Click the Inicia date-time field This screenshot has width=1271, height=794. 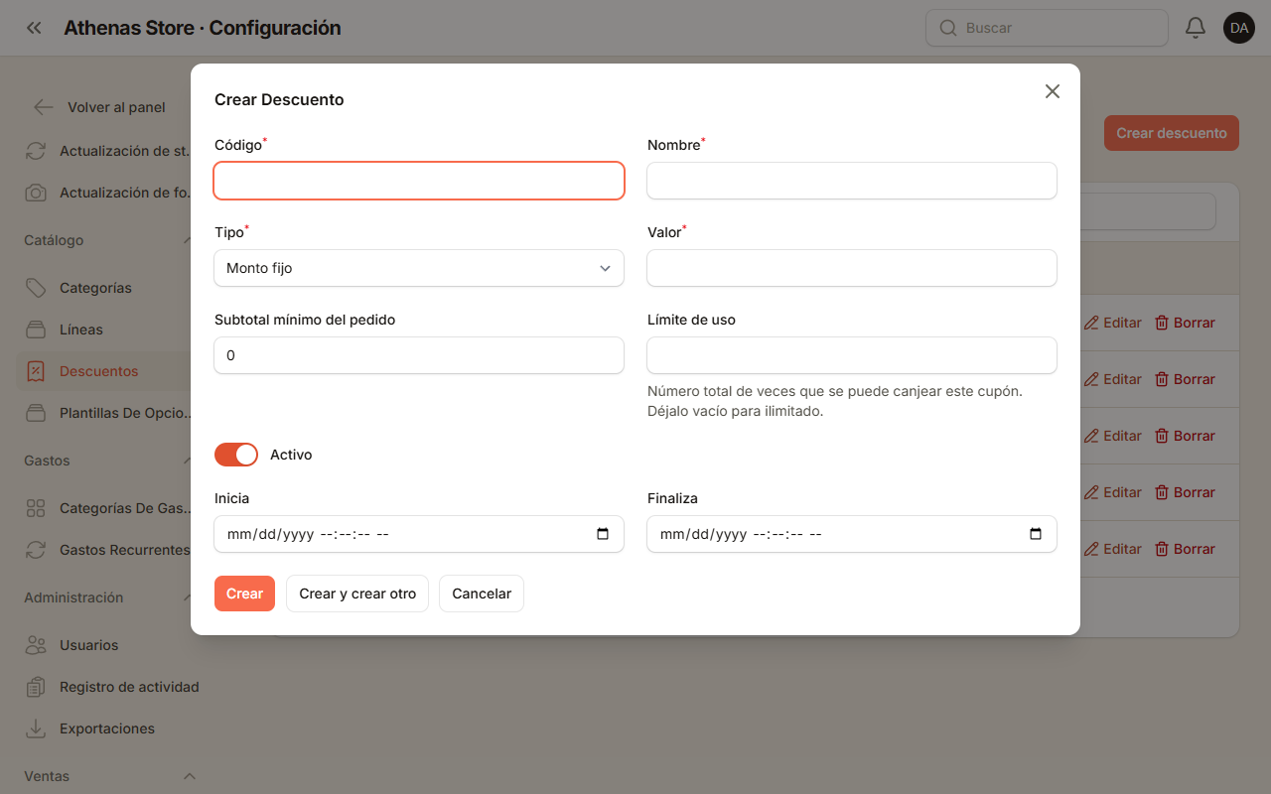[419, 534]
